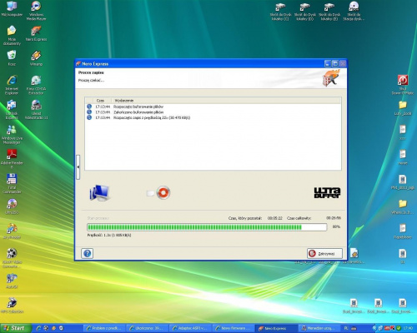This screenshot has width=417, height=333.
Task: Open Ulead VideoStudio 11 shortcut
Action: point(36,110)
